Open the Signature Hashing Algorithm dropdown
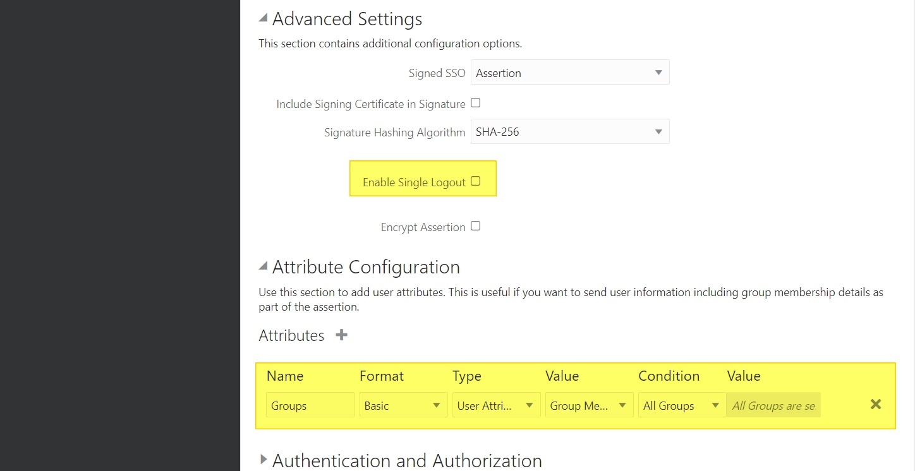 click(x=569, y=132)
